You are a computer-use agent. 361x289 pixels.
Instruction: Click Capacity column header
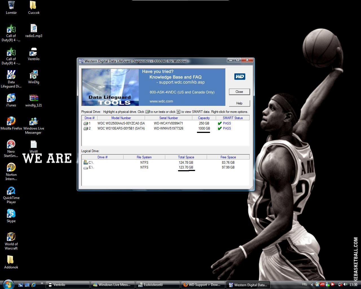(x=204, y=118)
